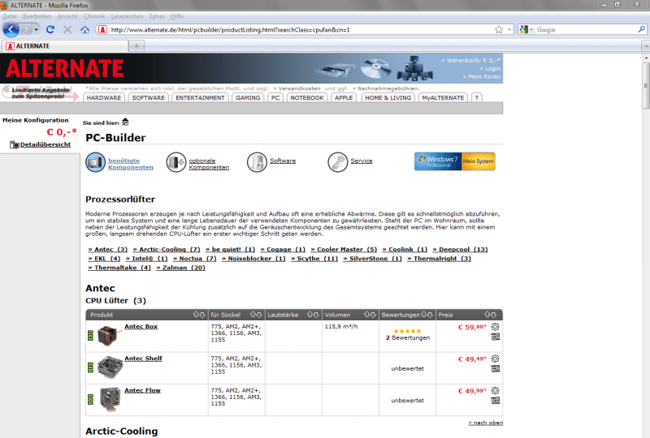This screenshot has height=438, width=650.
Task: Open the Antec Box product link
Action: click(x=141, y=327)
